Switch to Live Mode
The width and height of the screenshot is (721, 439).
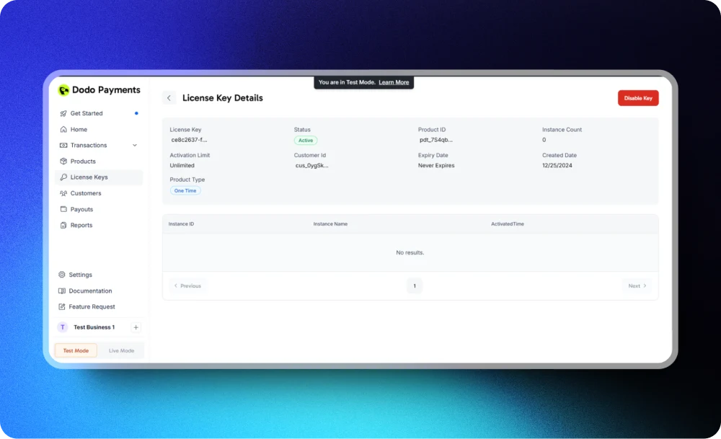click(x=122, y=350)
